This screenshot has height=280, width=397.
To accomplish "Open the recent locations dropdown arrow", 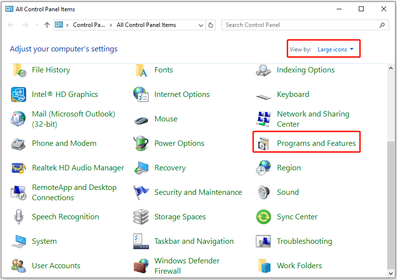I will click(x=37, y=25).
